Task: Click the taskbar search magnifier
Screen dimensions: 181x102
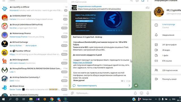Action: click(10, 99)
